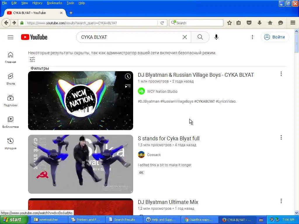Open the title DJ Blyatman & Russian Village Boys - CYKA BLYAT
This screenshot has height=224, width=299.
coord(196,75)
